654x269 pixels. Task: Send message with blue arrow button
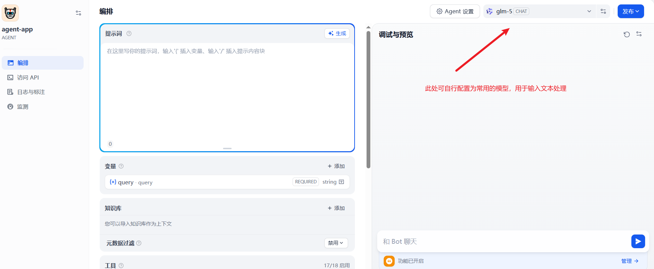[638, 241]
